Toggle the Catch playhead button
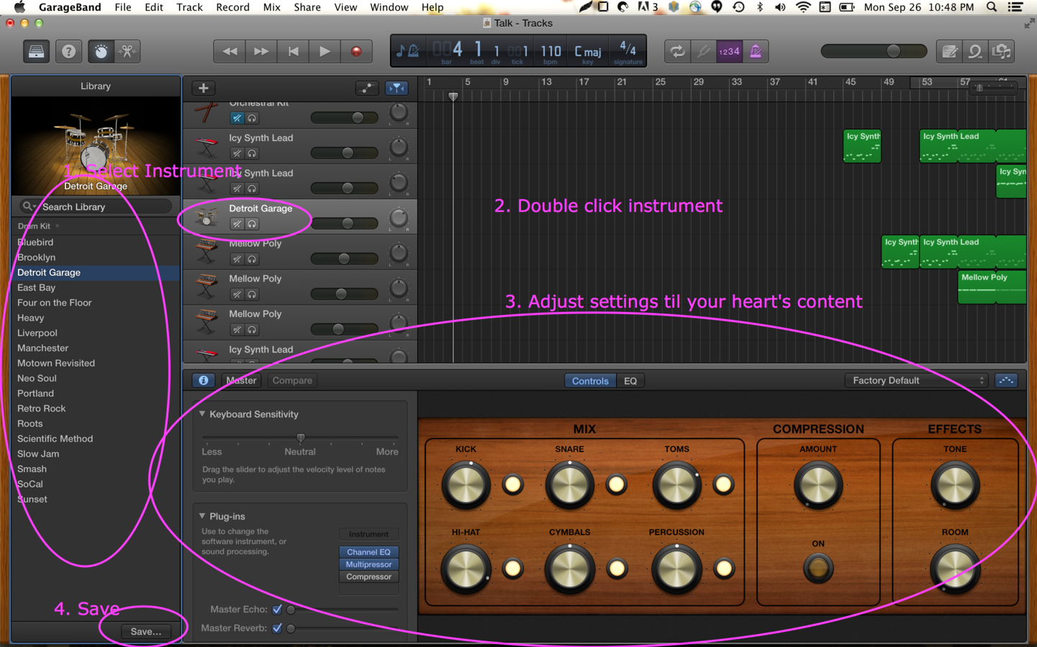Image resolution: width=1037 pixels, height=647 pixels. tap(397, 88)
